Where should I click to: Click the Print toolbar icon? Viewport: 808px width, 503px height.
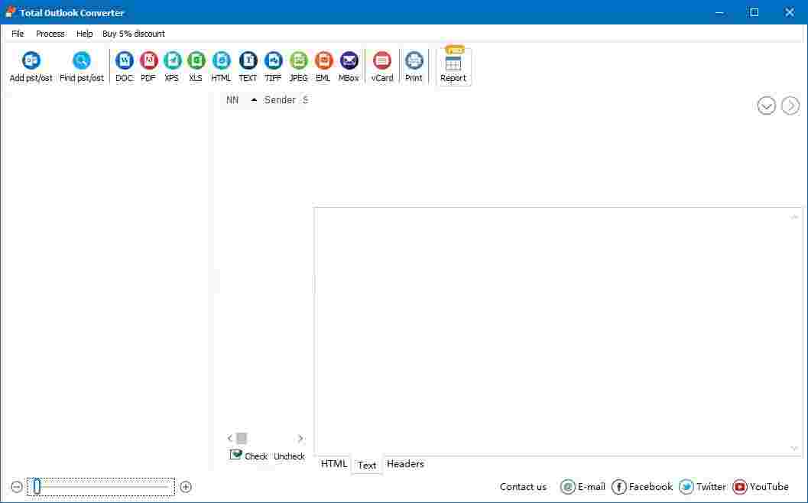(x=414, y=67)
